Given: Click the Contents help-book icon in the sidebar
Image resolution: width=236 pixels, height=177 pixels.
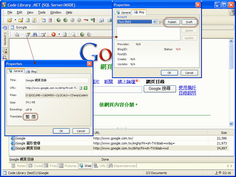Looking at the screenshot, I should (x=5, y=28).
